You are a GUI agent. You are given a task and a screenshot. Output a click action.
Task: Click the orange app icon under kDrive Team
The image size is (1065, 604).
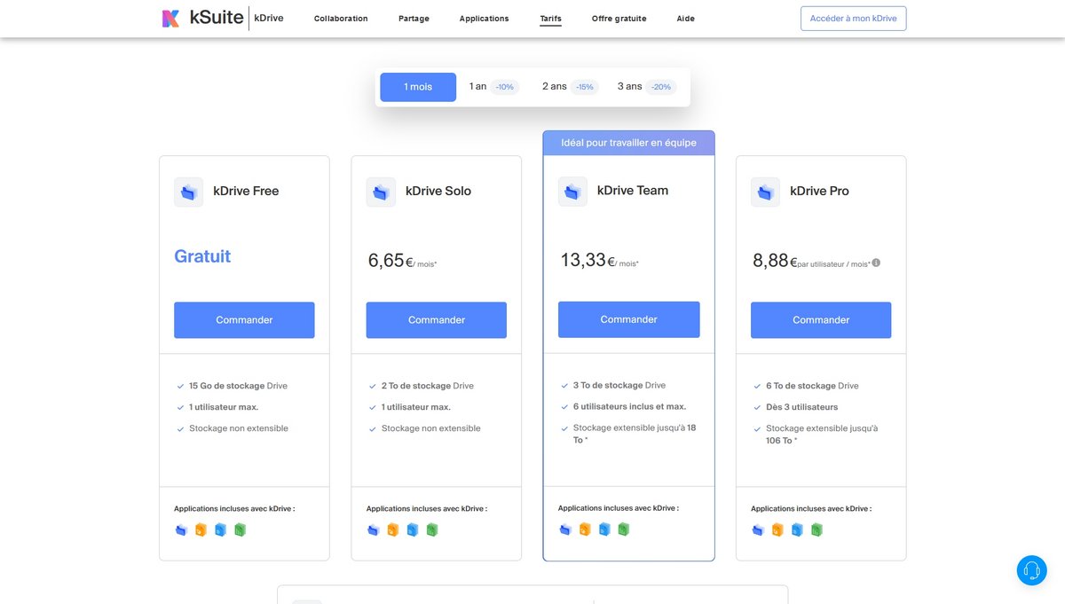pyautogui.click(x=585, y=529)
